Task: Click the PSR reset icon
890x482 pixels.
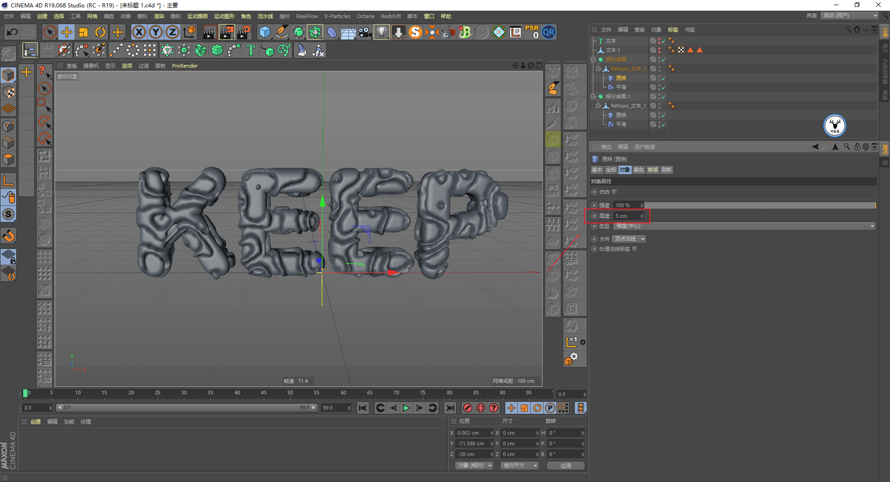Action: (532, 32)
